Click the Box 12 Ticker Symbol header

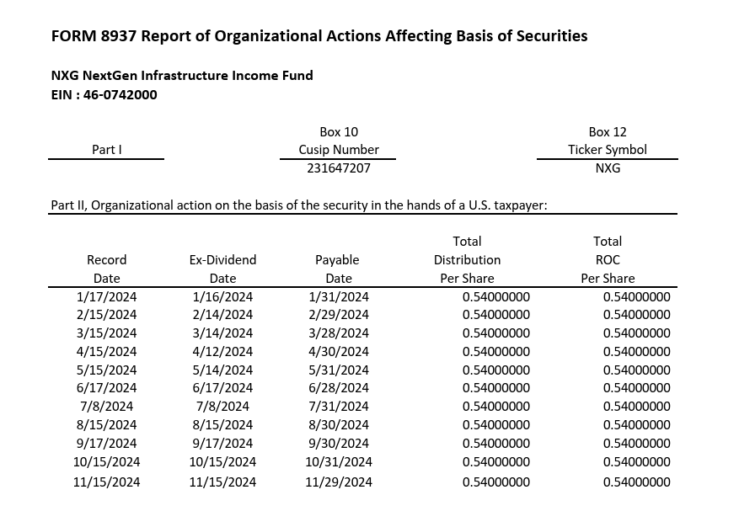tap(608, 141)
